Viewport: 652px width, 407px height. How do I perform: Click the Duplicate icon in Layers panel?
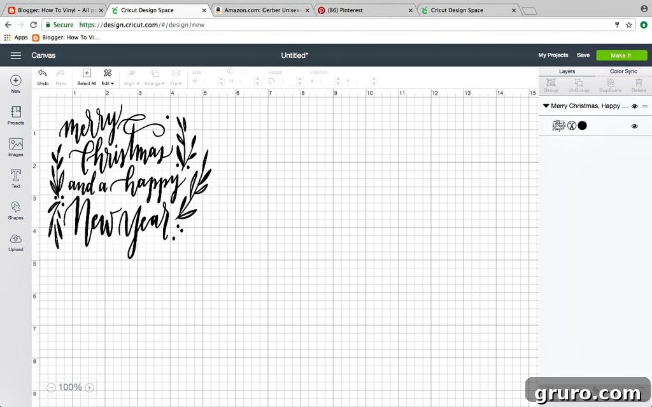click(x=610, y=83)
